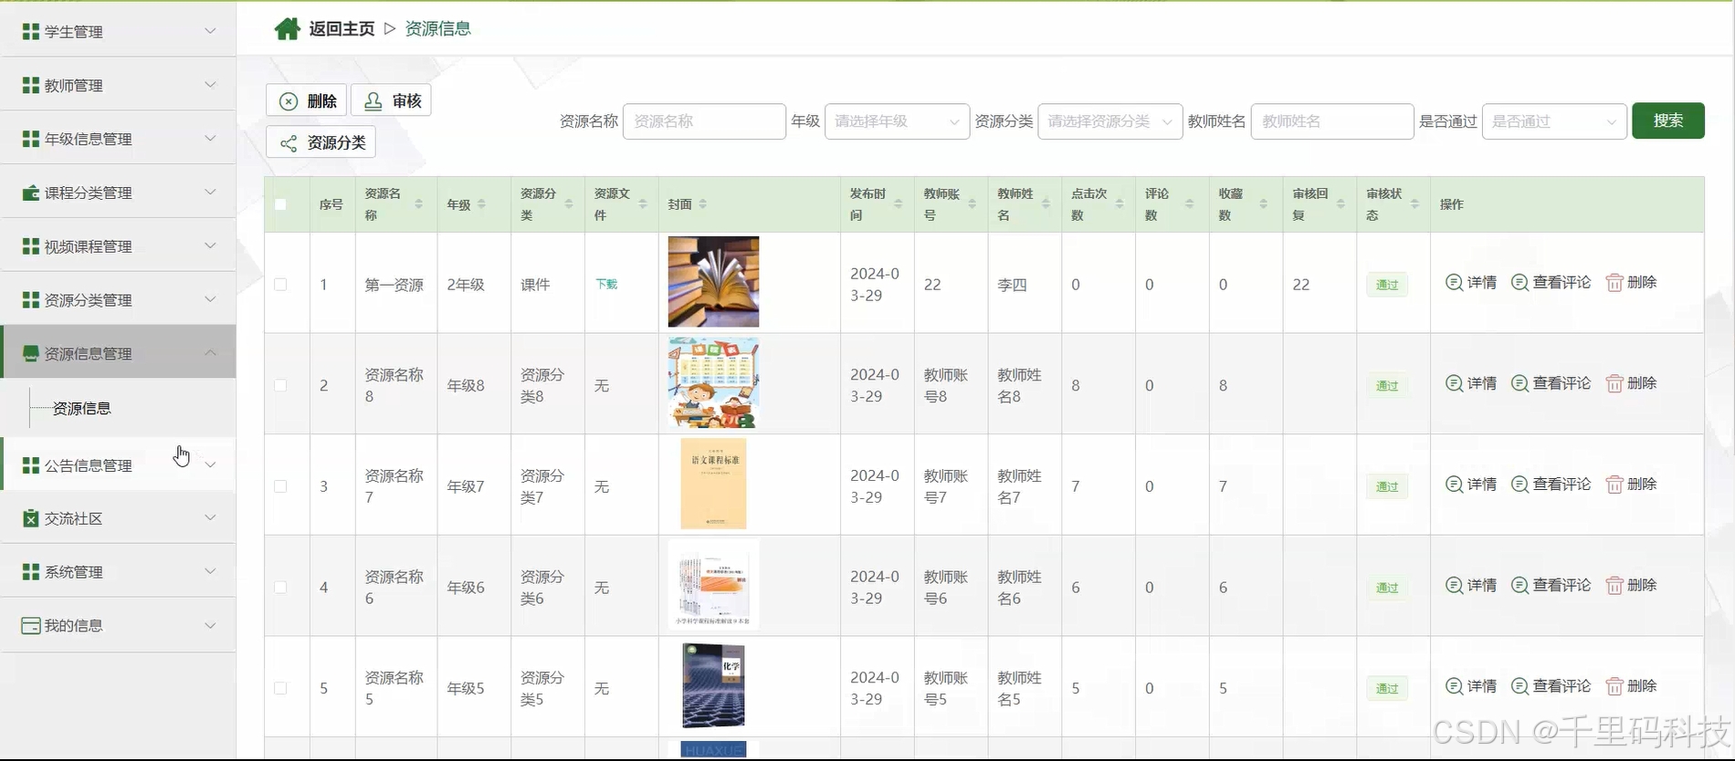The height and width of the screenshot is (761, 1735).
Task: Check the box for row 资源名称7
Action: coord(280,486)
